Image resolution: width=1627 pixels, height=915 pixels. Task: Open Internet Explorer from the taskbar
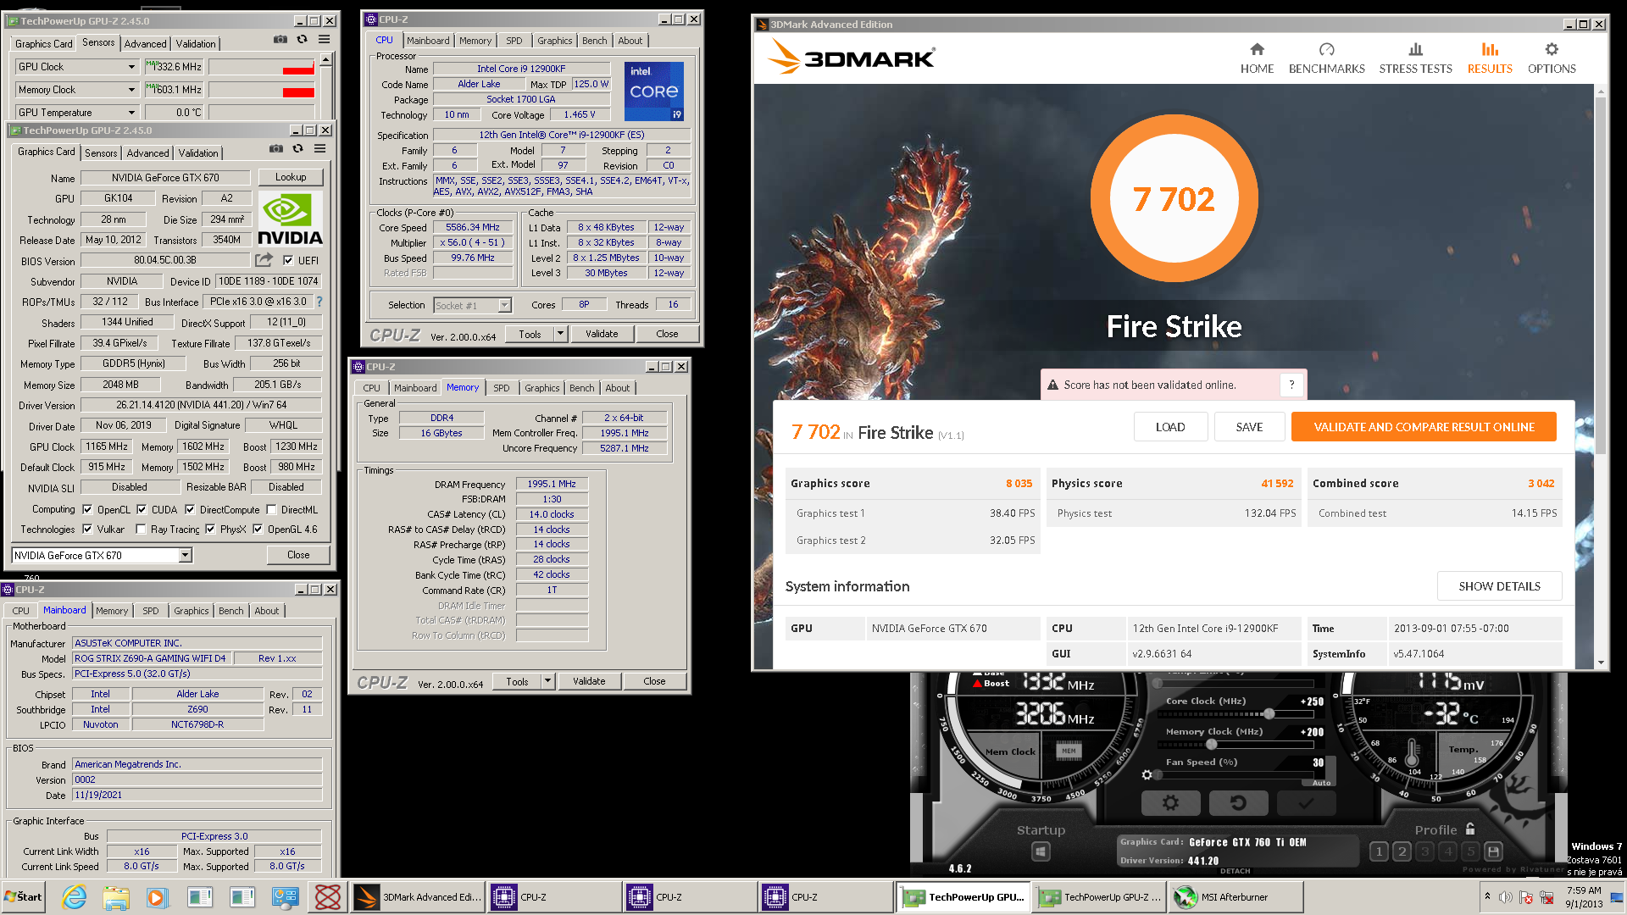click(75, 897)
